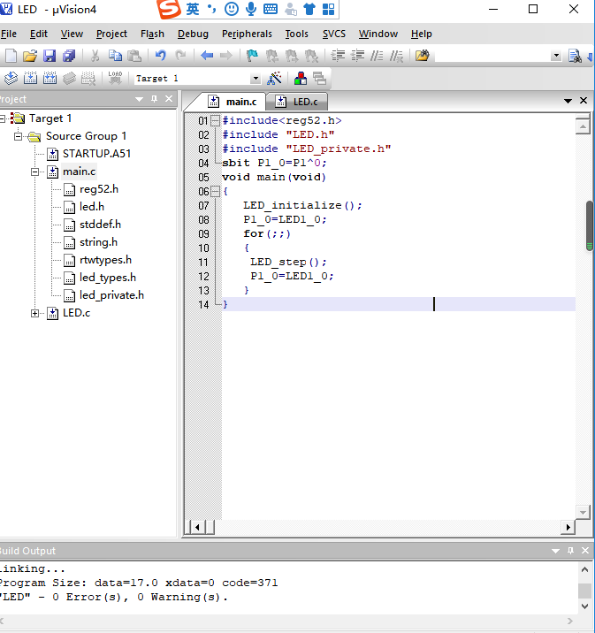Open the File menu

click(9, 34)
